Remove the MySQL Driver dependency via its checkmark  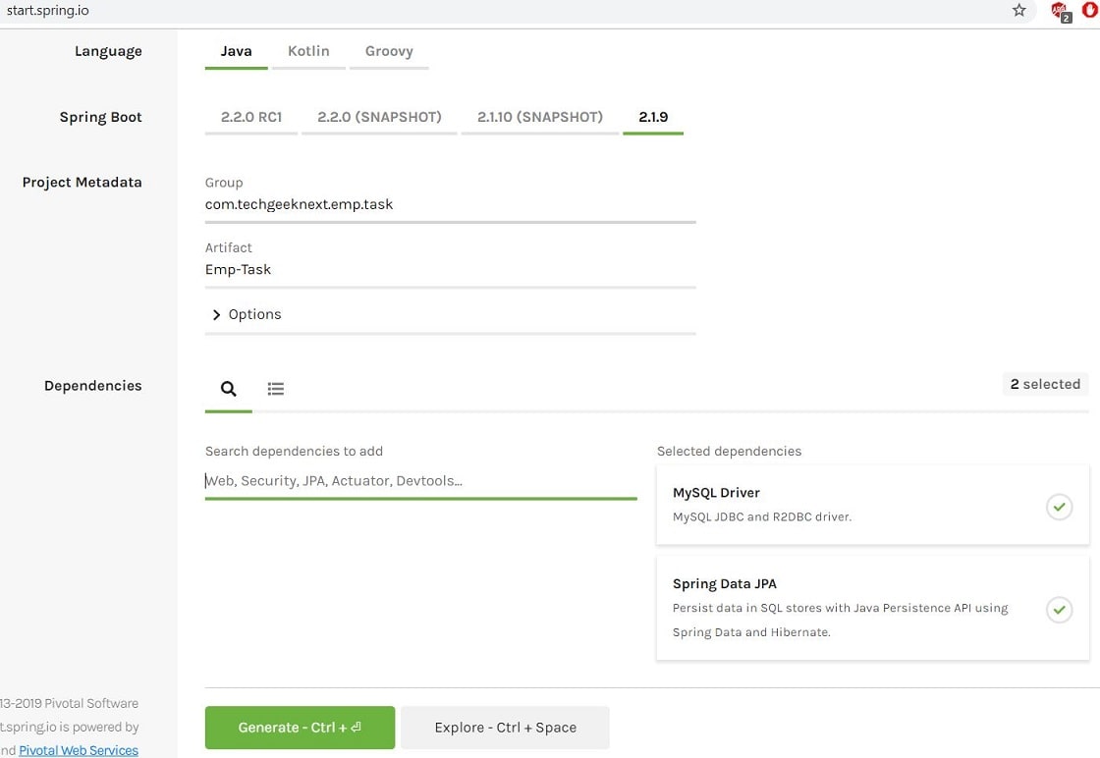[1060, 507]
